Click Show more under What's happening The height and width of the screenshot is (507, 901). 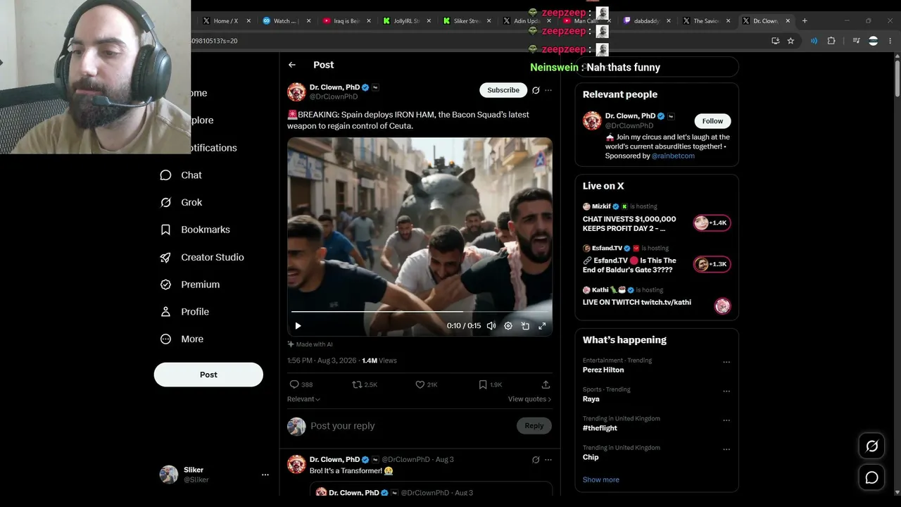click(x=601, y=480)
